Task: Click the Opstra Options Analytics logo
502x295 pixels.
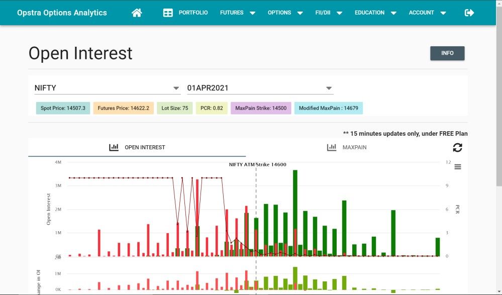Action: click(x=62, y=13)
